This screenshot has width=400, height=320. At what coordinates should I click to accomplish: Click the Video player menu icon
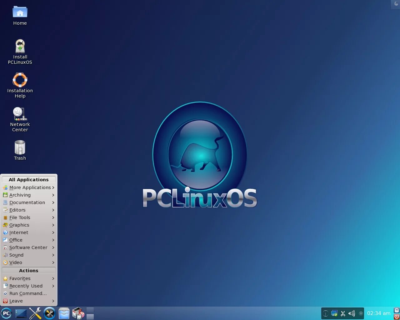(x=5, y=262)
